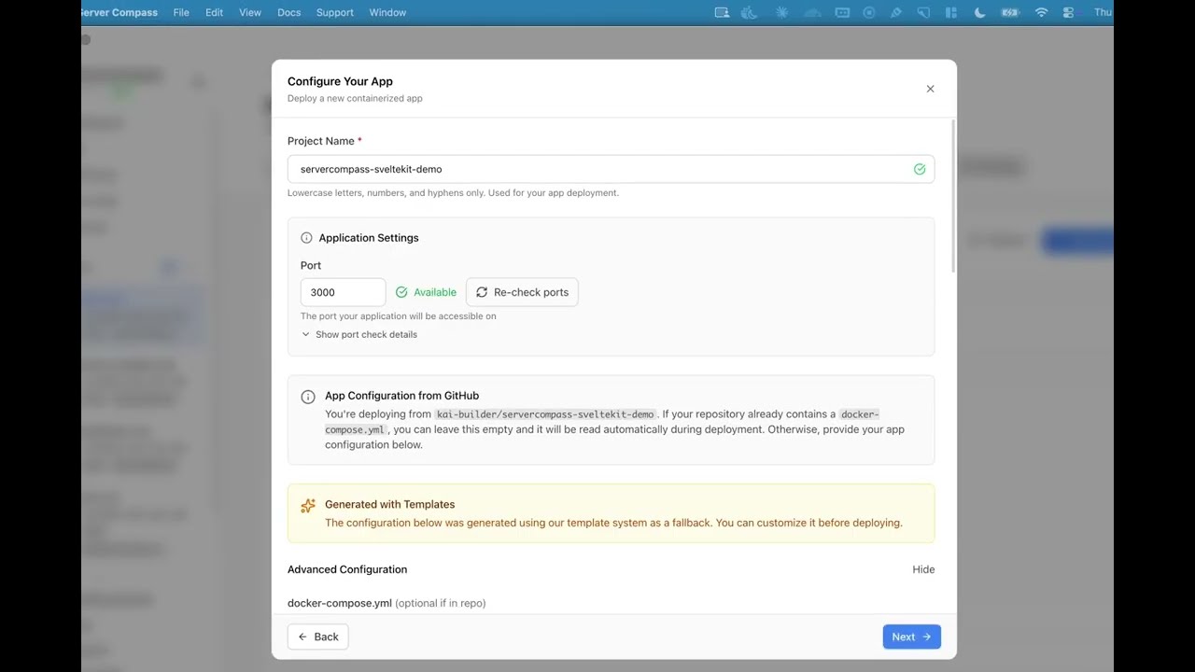1195x672 pixels.
Task: Click the Re-check ports button
Action: [x=522, y=292]
